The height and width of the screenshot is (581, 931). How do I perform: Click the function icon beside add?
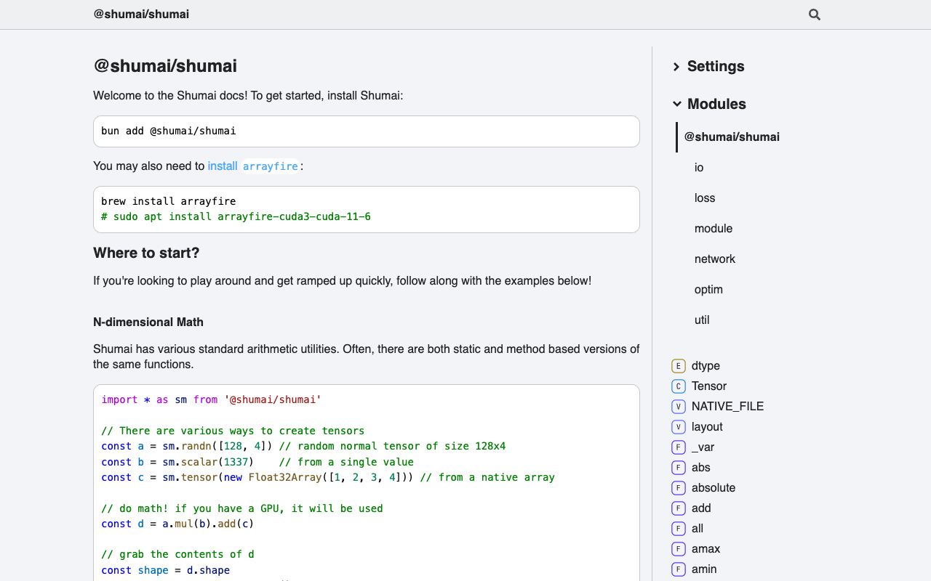pyautogui.click(x=679, y=508)
